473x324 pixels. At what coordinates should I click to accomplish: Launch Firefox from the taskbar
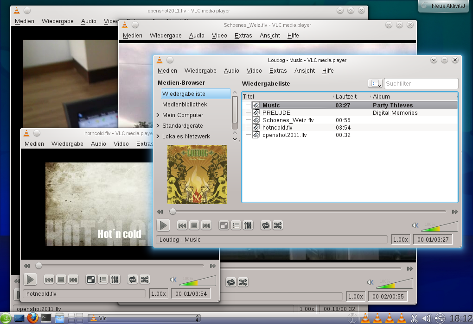coord(32,318)
